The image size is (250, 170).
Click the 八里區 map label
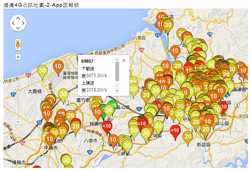139,38
